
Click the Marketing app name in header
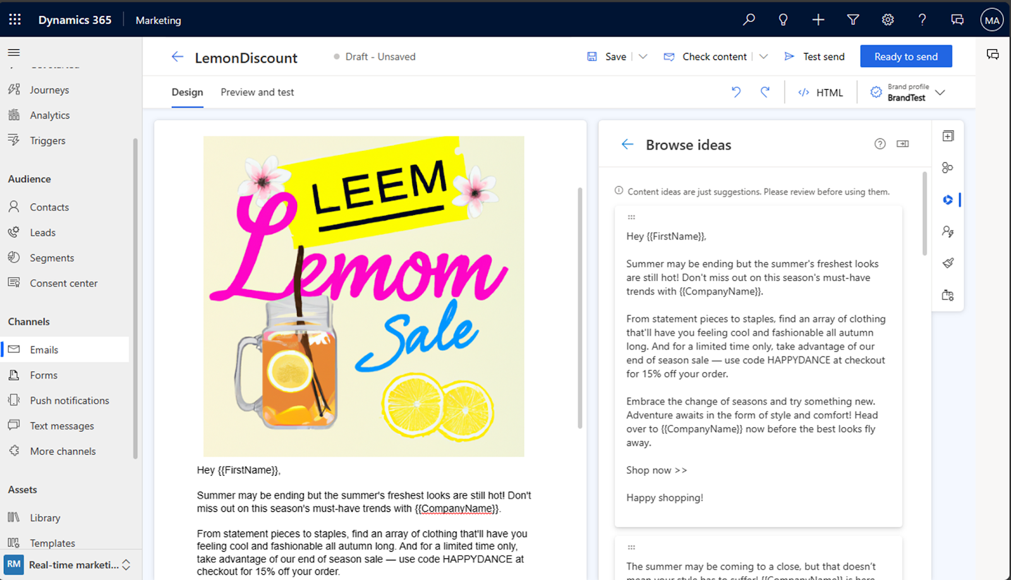point(158,20)
